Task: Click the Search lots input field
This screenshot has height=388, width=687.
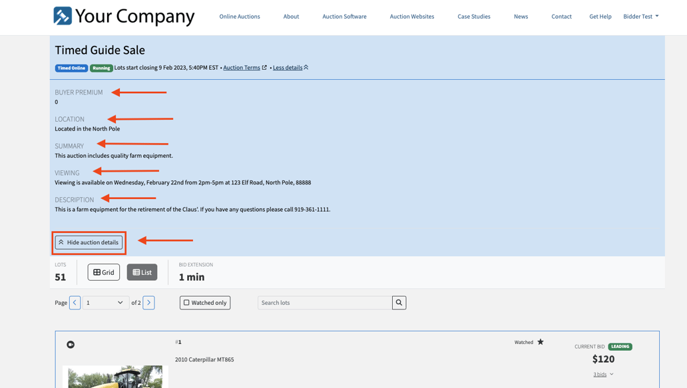Action: pyautogui.click(x=325, y=303)
